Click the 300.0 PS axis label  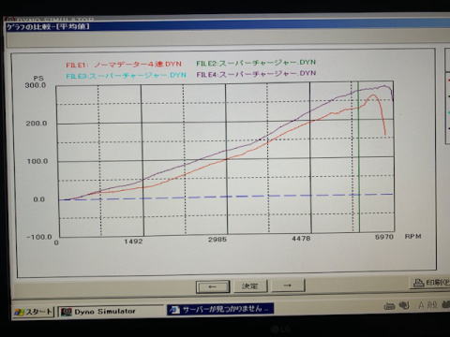(x=36, y=85)
